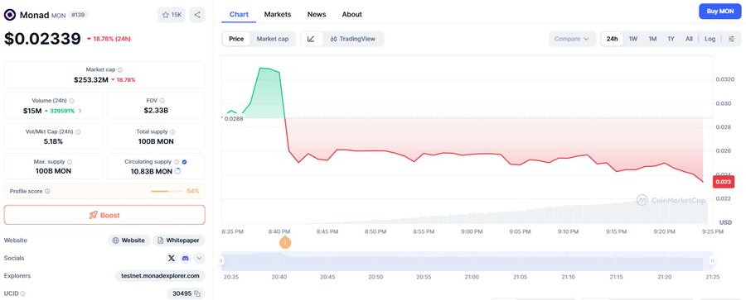
Task: Show Total supply info icon
Action: 172,132
